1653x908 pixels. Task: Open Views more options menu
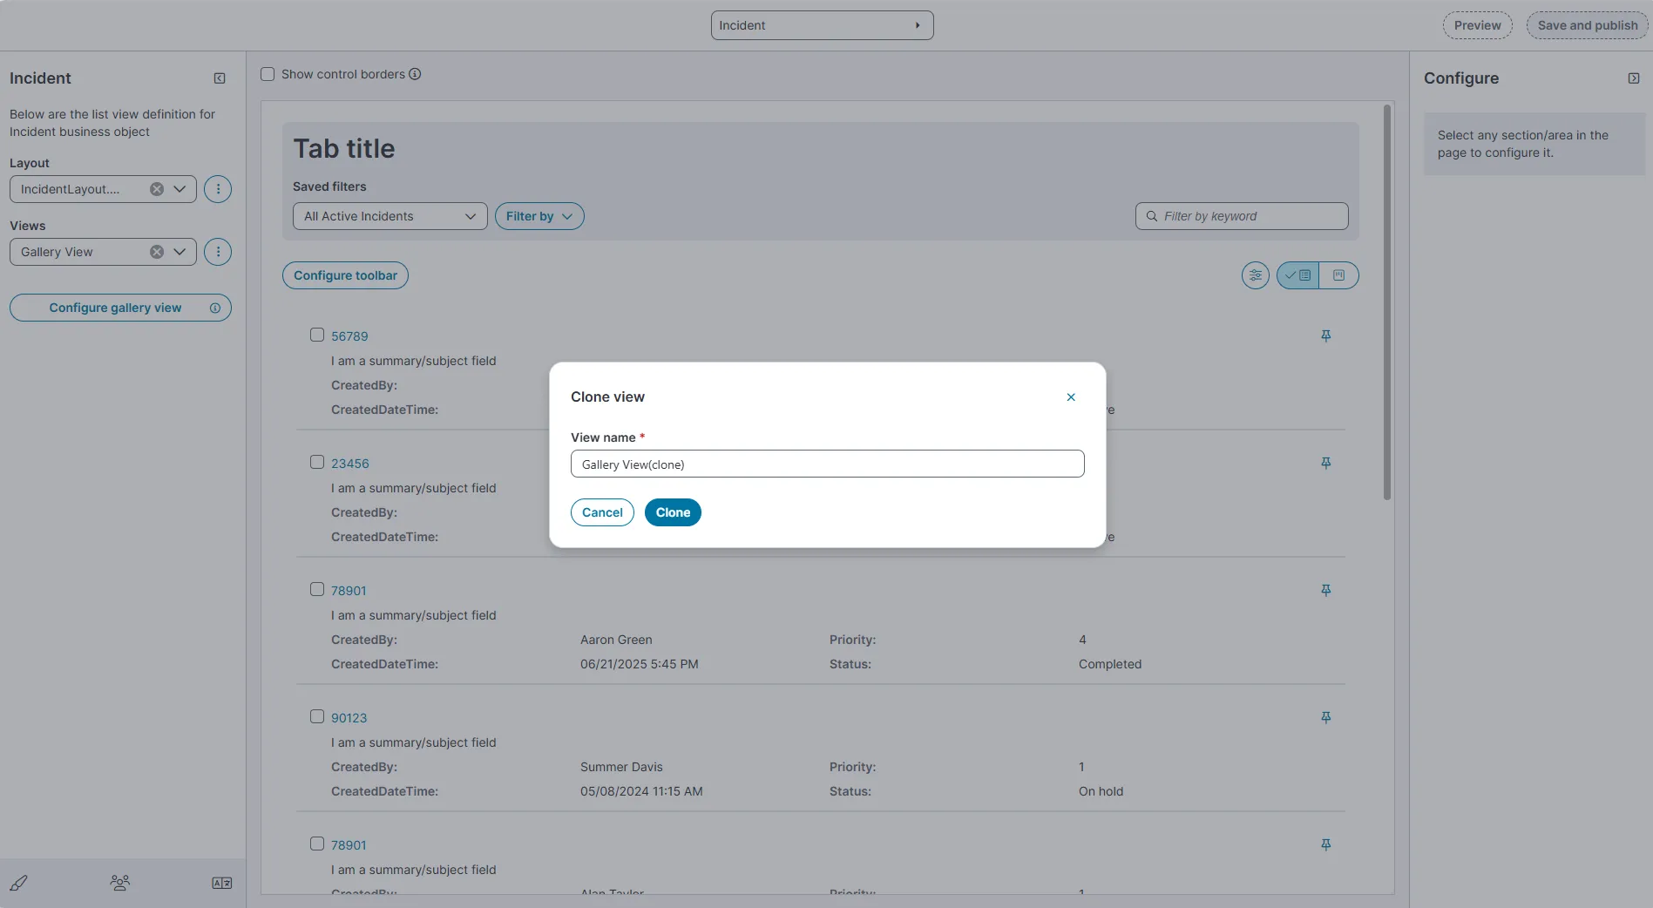(218, 252)
